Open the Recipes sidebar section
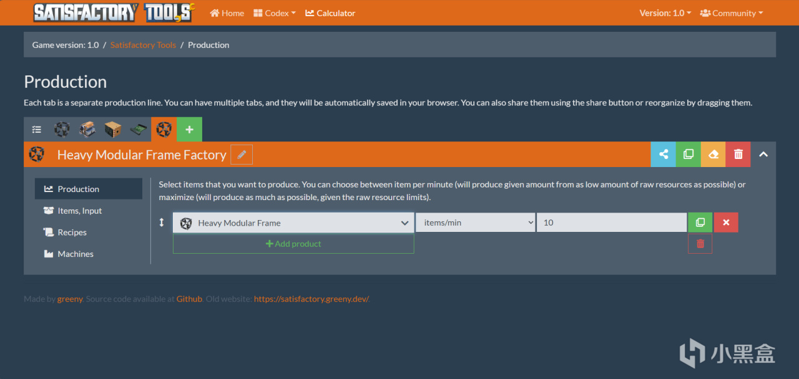Viewport: 799px width, 379px height. (x=89, y=232)
